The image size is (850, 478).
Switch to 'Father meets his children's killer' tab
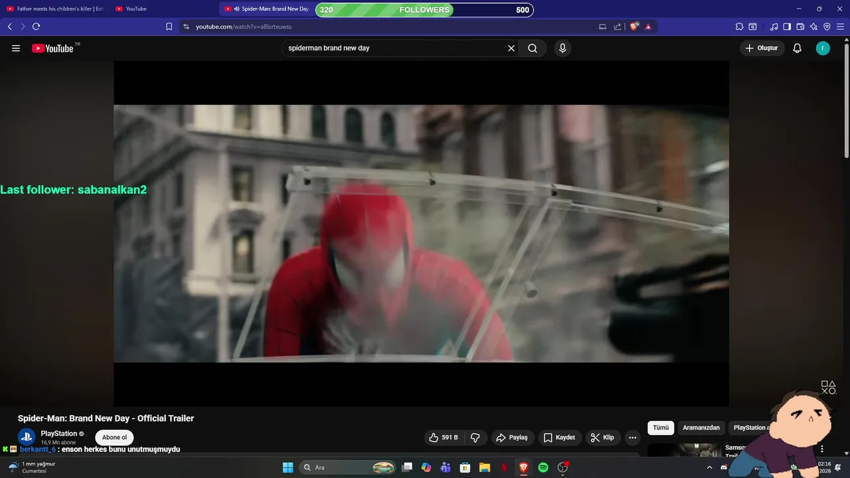pos(54,9)
